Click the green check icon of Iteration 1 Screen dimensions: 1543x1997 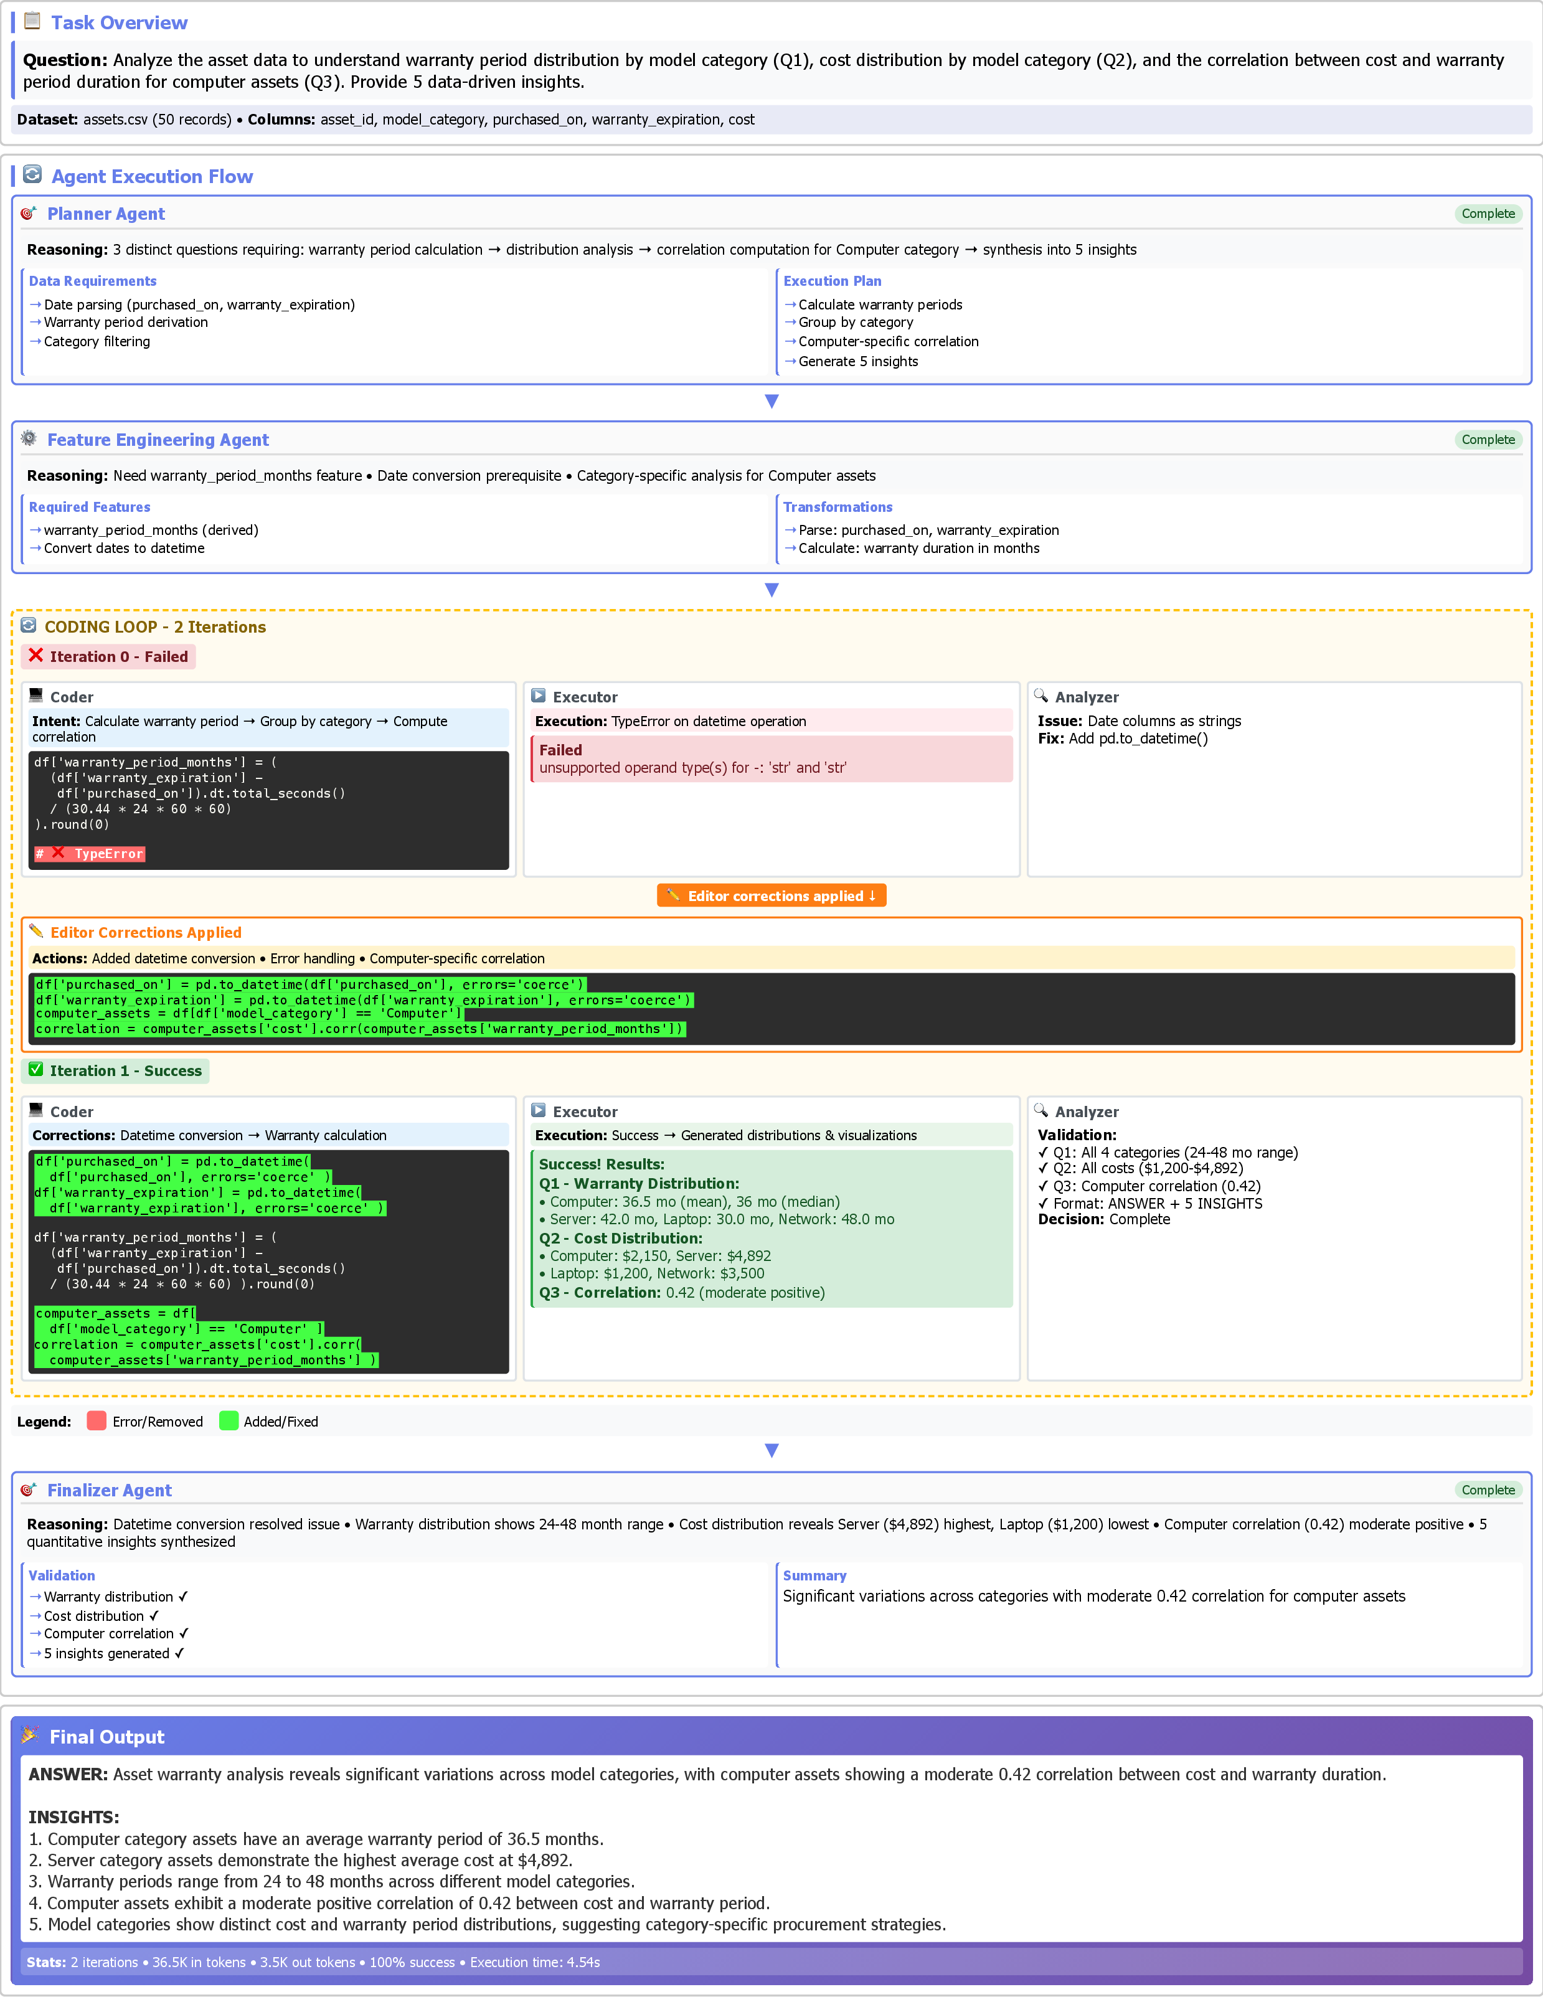click(x=35, y=1070)
